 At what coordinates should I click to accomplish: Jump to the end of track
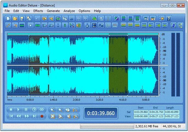point(35,116)
